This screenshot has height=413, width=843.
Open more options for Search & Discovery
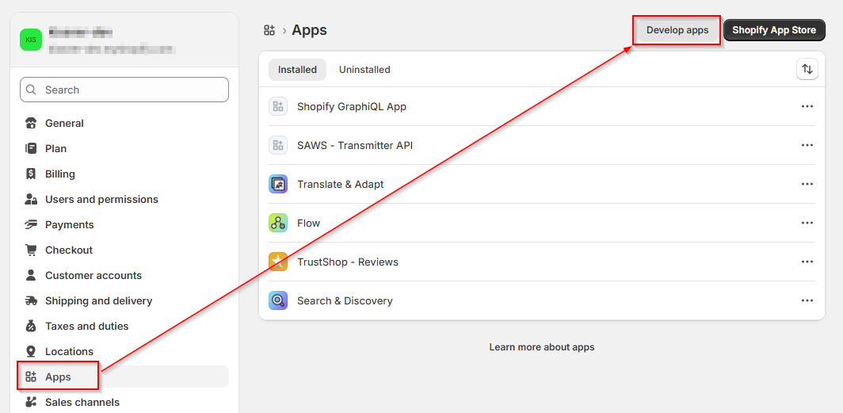point(807,300)
